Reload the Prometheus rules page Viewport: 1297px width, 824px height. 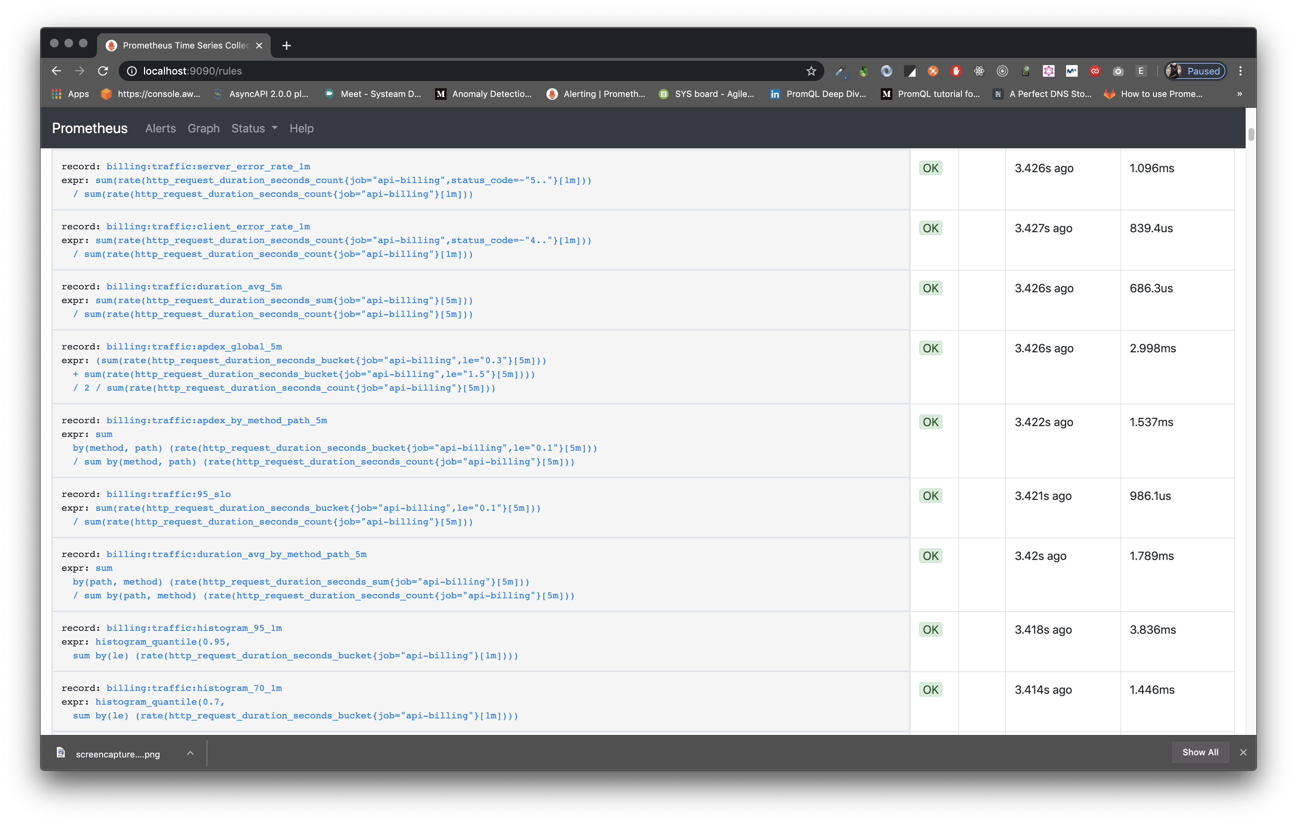103,71
